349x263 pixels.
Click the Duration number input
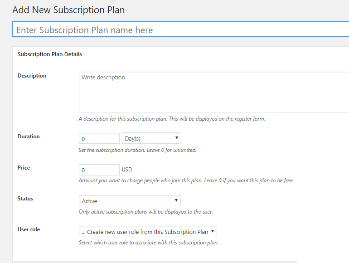coord(99,138)
